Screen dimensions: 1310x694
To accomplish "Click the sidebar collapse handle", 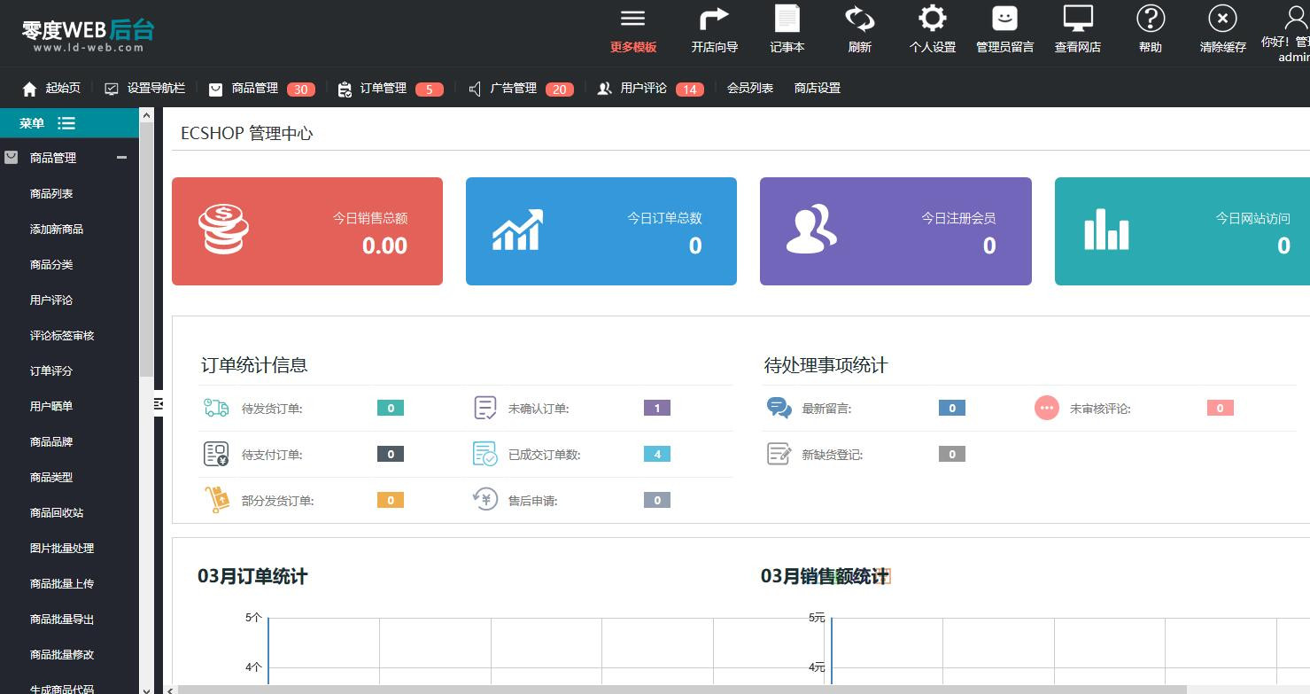I will (x=159, y=404).
